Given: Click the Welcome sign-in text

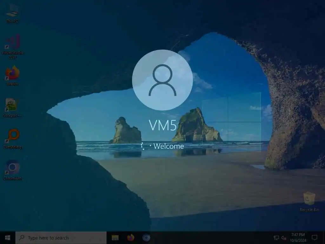Looking at the screenshot, I should (169, 146).
